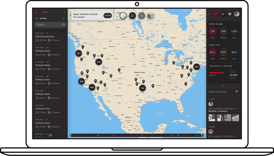The height and width of the screenshot is (156, 274).
Task: Collapse the left sidebar with chevrons
Action: pos(64,12)
